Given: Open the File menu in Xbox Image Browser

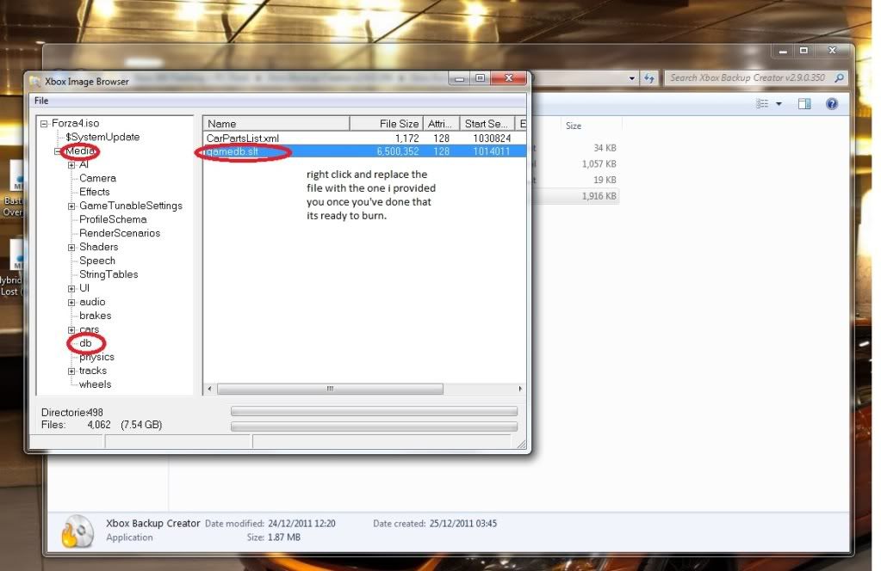Looking at the screenshot, I should (41, 101).
